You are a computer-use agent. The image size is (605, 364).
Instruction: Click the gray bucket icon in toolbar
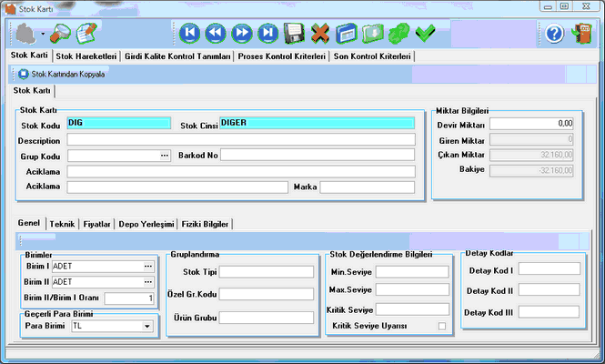click(x=25, y=34)
